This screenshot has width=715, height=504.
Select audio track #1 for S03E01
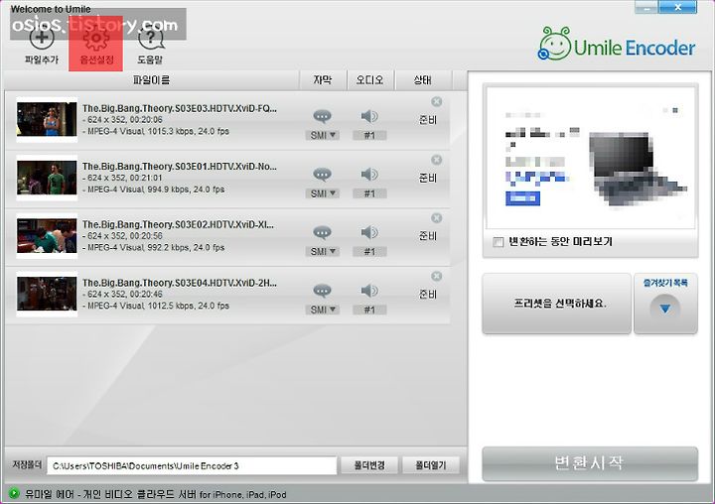point(369,193)
